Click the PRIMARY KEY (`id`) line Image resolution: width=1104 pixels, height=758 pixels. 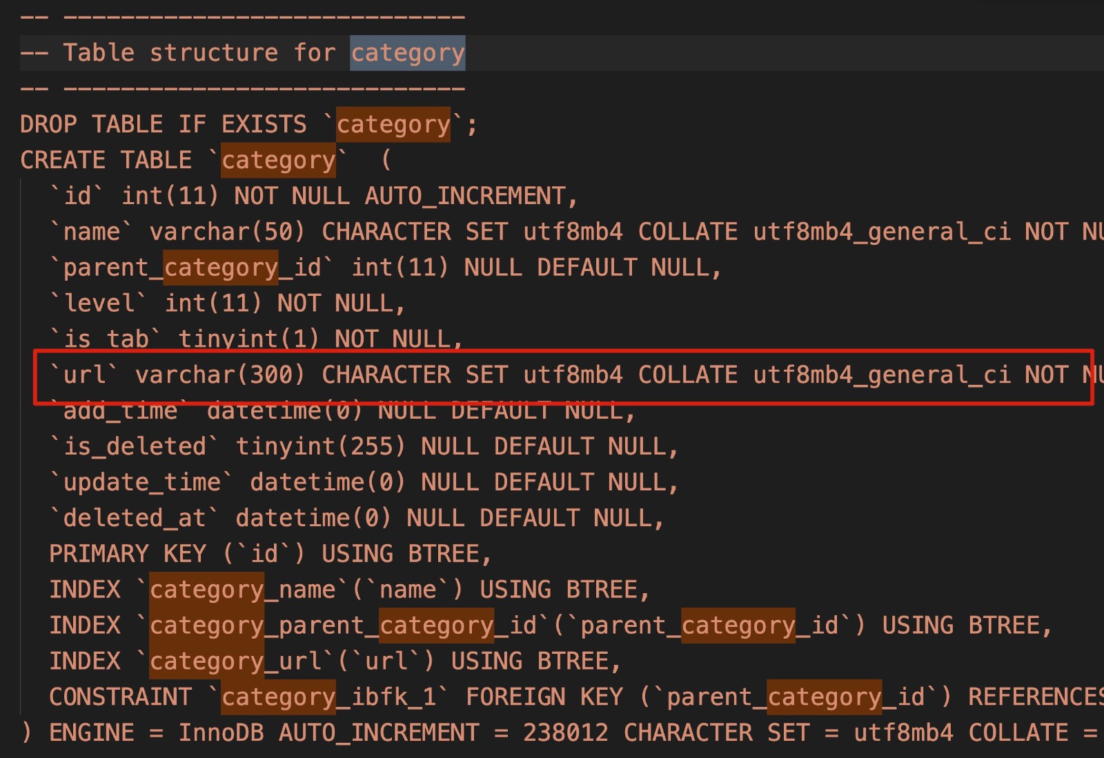pos(270,555)
